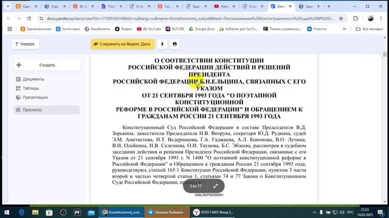Go forward in browser history
Screen dimensions: 389x218
(x=19, y=18)
